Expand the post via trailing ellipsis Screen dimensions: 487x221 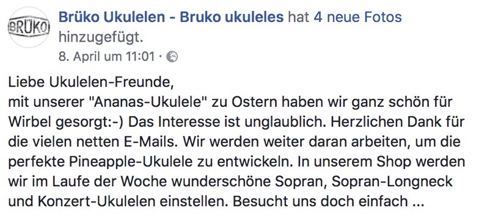(x=417, y=201)
